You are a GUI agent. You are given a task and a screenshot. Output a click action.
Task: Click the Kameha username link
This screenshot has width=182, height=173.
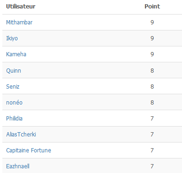[x=16, y=54]
